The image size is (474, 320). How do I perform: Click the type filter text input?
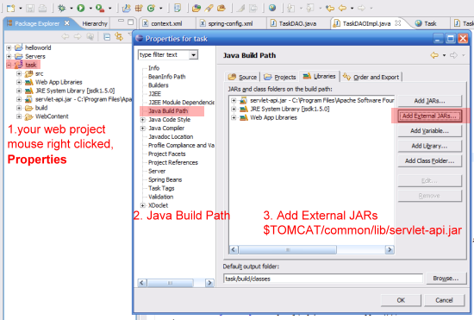click(164, 54)
